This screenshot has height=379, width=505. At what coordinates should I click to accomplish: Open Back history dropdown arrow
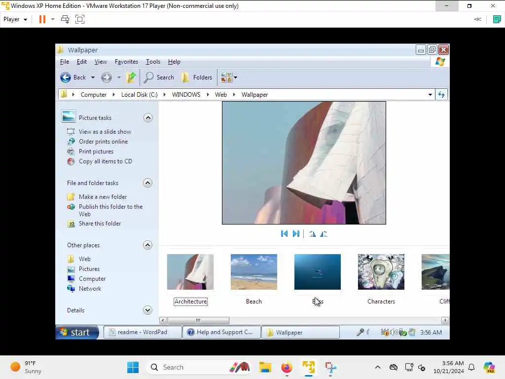pyautogui.click(x=93, y=77)
